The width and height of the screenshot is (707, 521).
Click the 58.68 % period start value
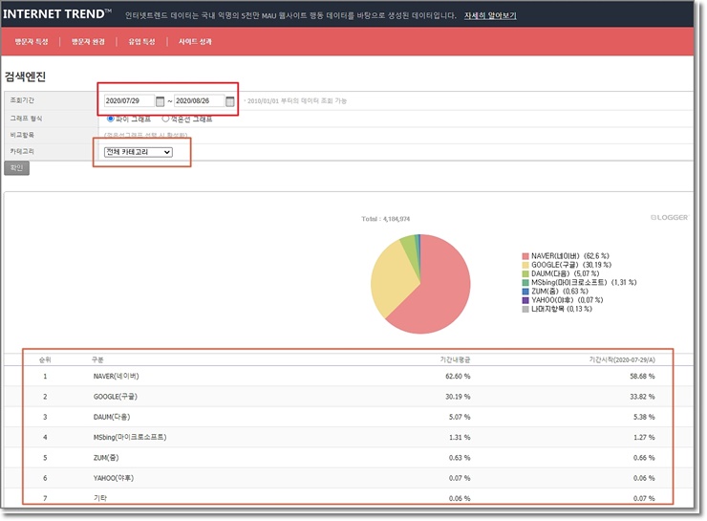coord(642,377)
